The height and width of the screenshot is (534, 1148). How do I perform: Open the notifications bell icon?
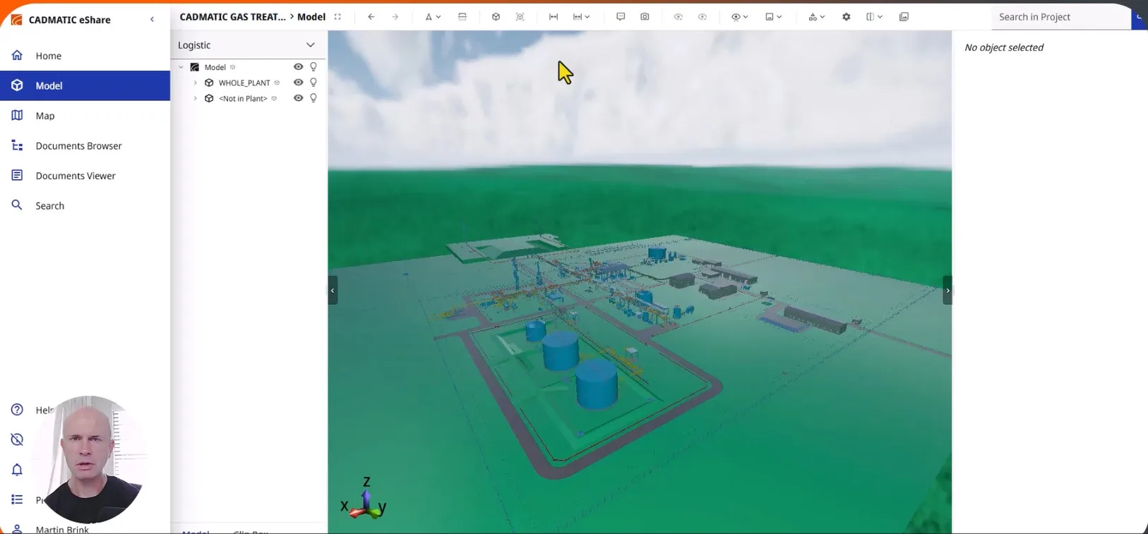(x=17, y=470)
